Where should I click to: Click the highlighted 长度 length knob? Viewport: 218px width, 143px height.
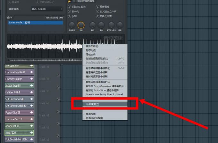pyautogui.click(x=81, y=25)
